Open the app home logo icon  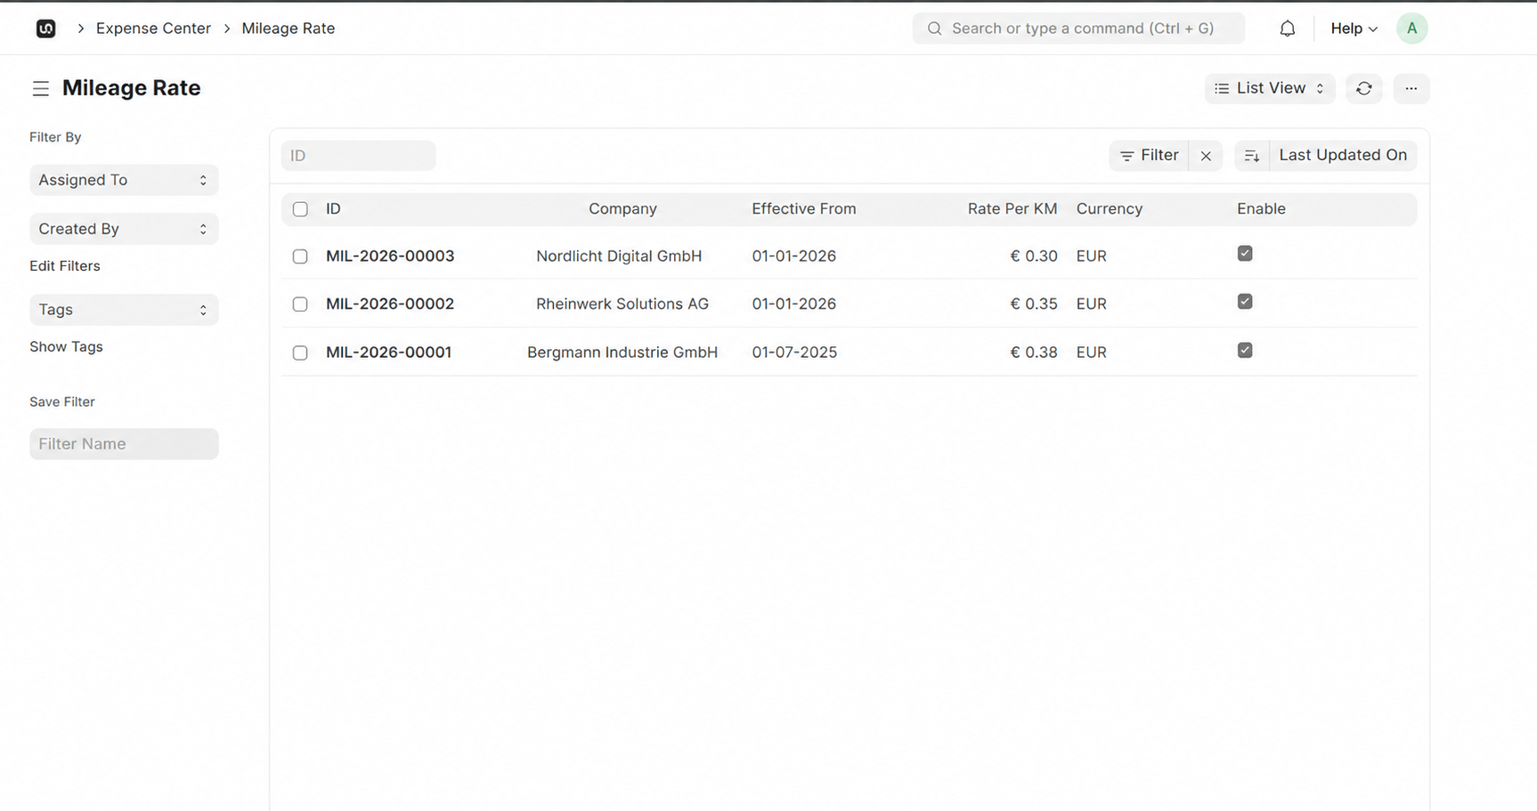click(46, 28)
